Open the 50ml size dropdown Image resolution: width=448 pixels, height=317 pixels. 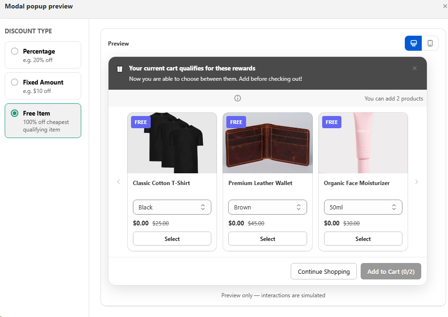[363, 207]
